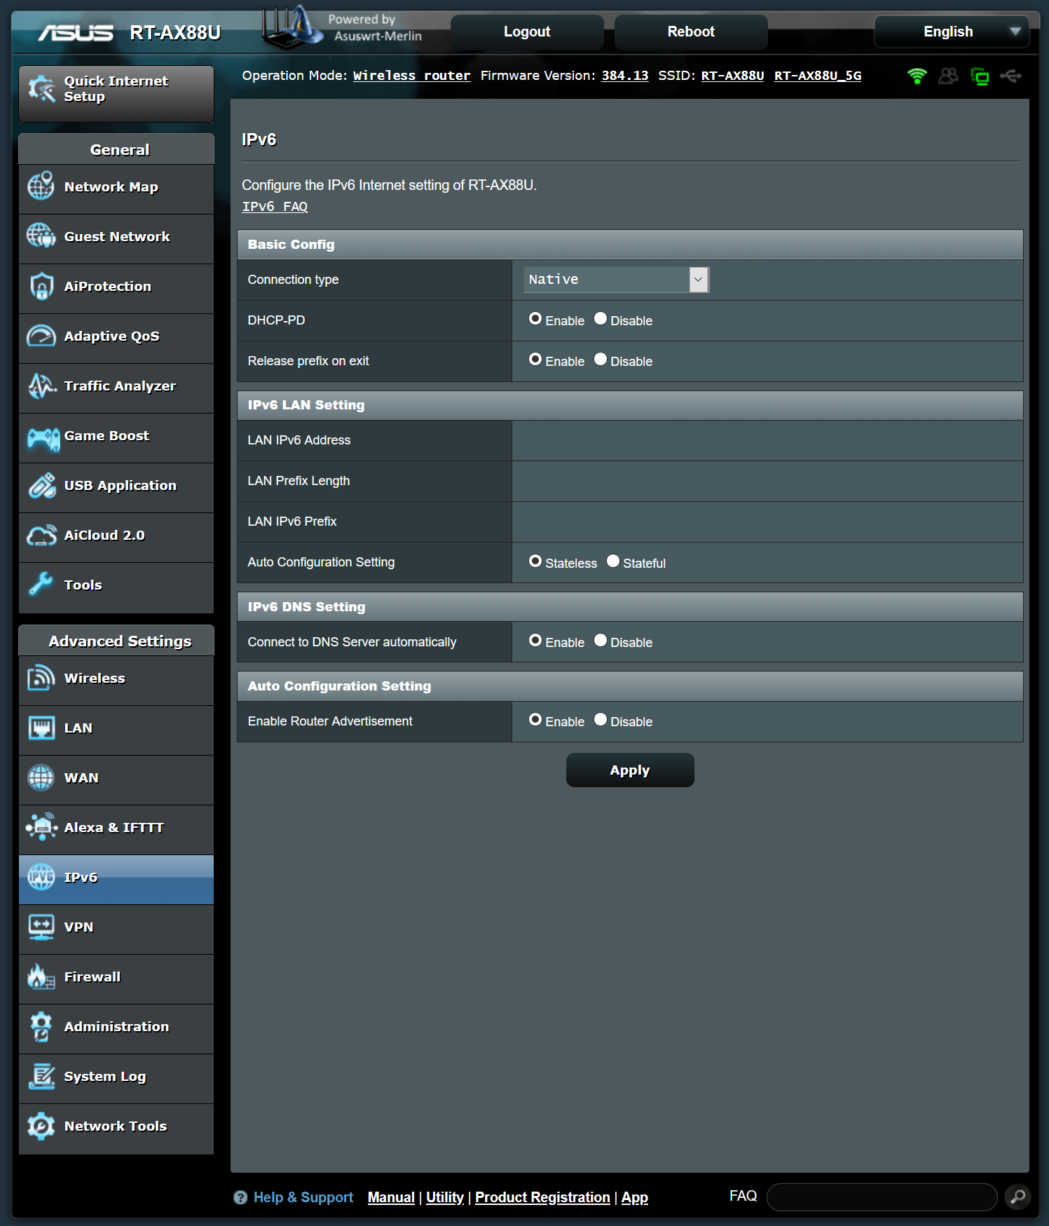The image size is (1049, 1226).
Task: Disable DHCP-PD
Action: (x=601, y=319)
